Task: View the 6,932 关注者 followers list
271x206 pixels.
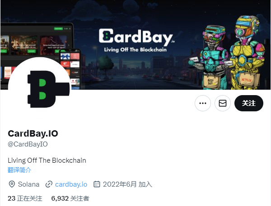Action: coord(70,198)
